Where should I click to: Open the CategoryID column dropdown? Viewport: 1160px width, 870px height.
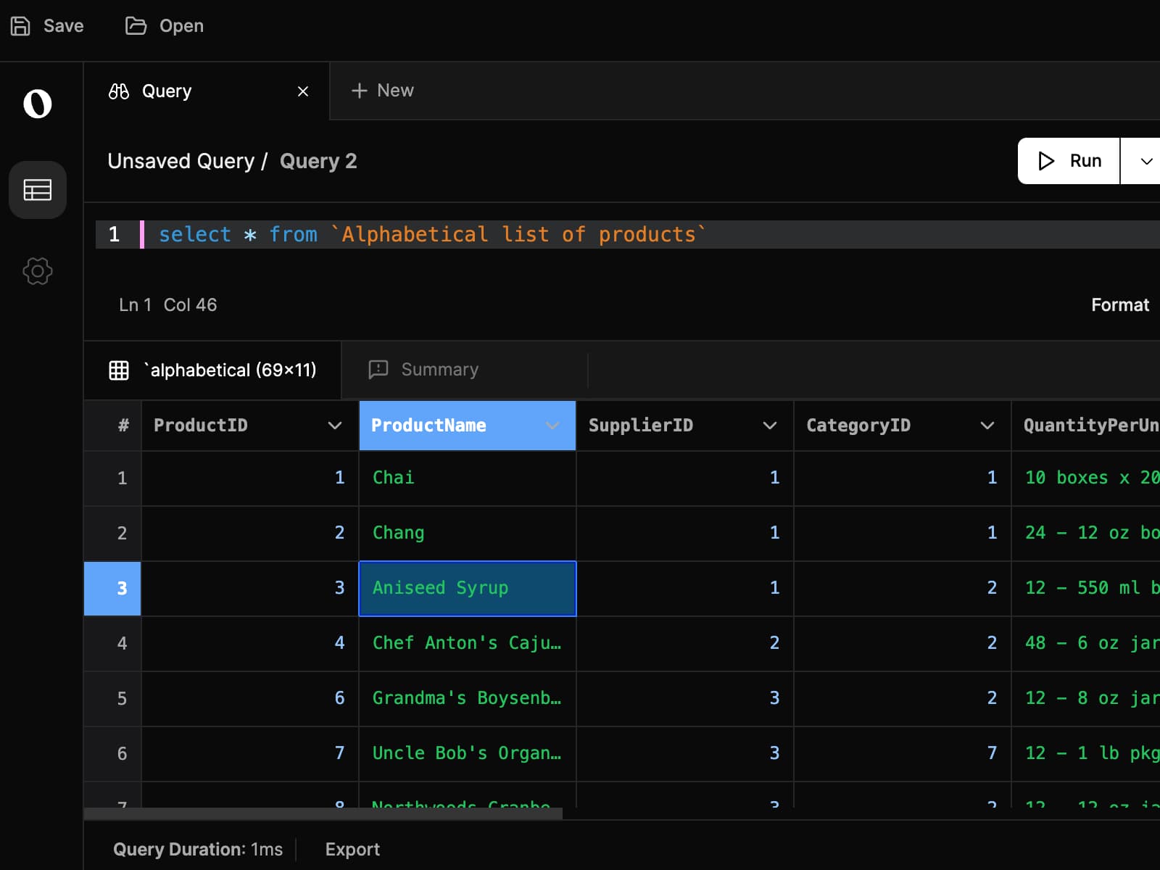point(987,426)
